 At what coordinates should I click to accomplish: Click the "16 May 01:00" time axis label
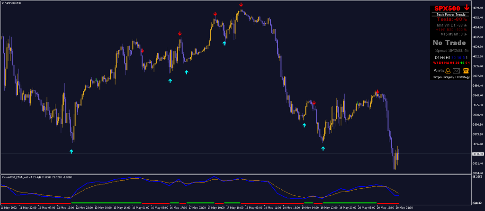[x=142, y=208]
